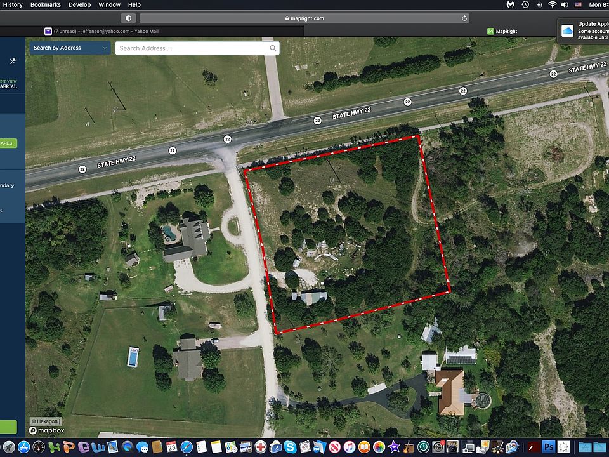Click the pin icon in sidebar
The width and height of the screenshot is (609, 457).
13,61
